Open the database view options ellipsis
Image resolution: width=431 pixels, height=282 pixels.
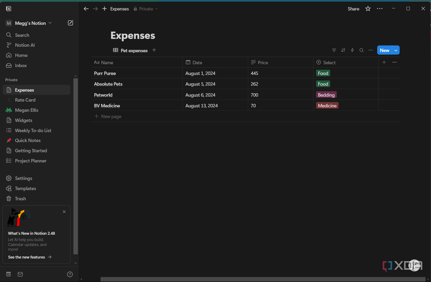(x=371, y=50)
